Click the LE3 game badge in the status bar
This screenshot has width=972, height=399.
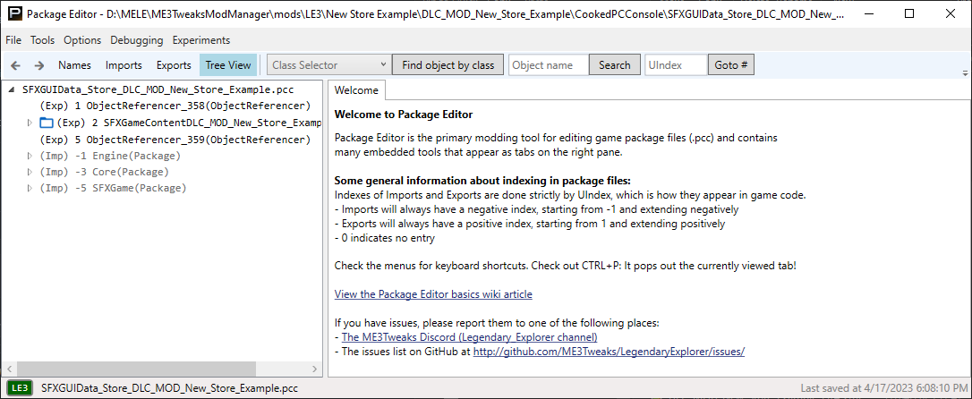point(20,388)
